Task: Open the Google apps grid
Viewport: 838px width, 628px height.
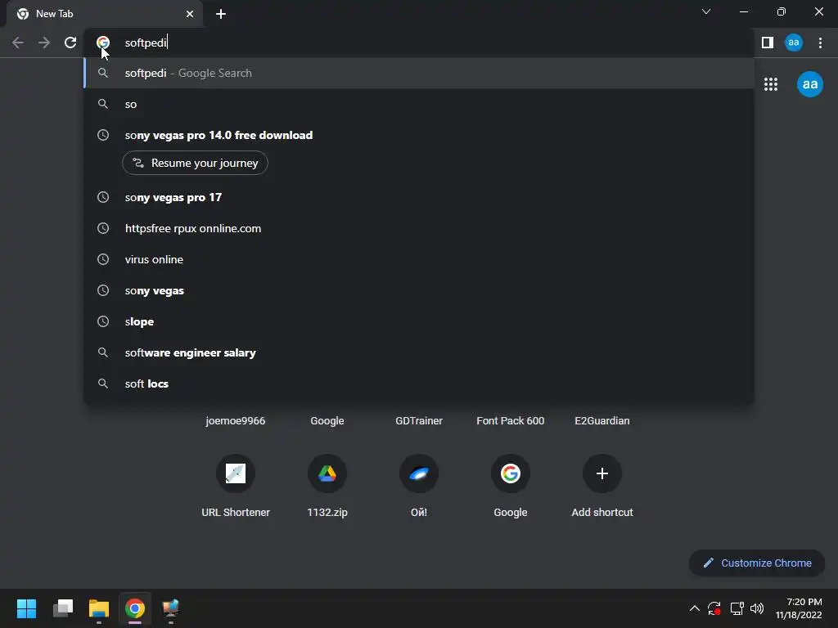Action: click(771, 84)
